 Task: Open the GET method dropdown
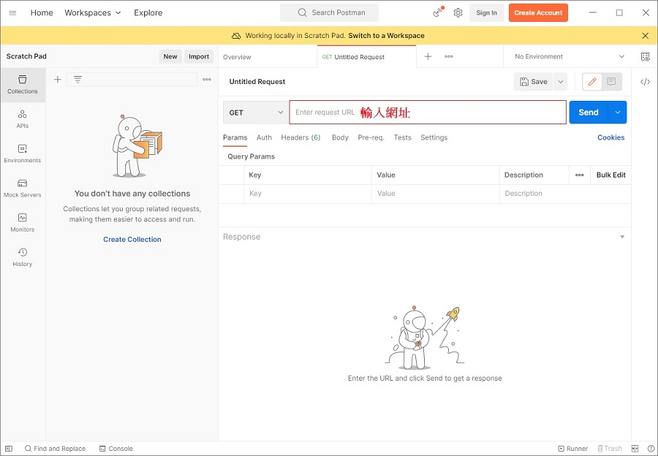(256, 113)
